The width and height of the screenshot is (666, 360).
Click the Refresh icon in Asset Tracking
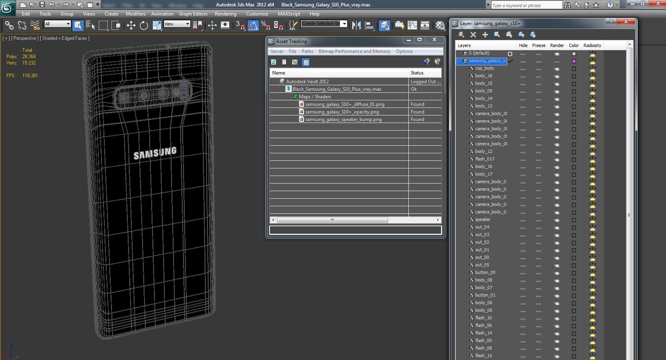point(274,62)
